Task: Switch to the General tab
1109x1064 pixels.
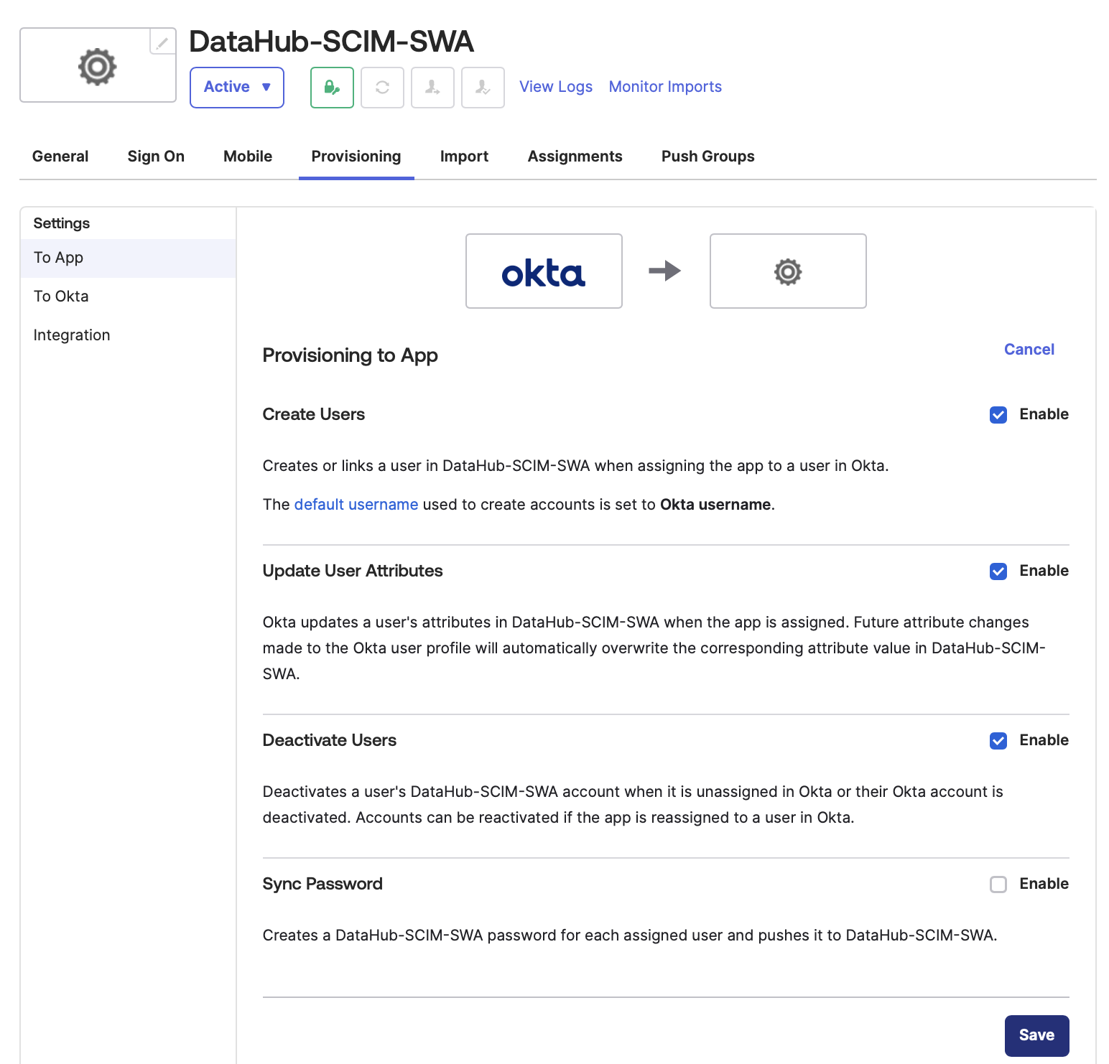Action: coord(60,157)
